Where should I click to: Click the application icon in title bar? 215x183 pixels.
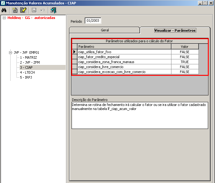3,3
